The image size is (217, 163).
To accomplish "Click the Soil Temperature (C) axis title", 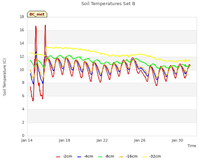I will click(x=4, y=77).
